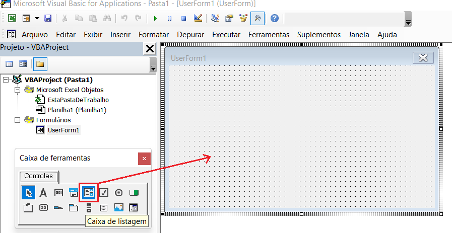Select the Caixa de listagem (ListBox) control
This screenshot has height=233, width=452.
[89, 192]
